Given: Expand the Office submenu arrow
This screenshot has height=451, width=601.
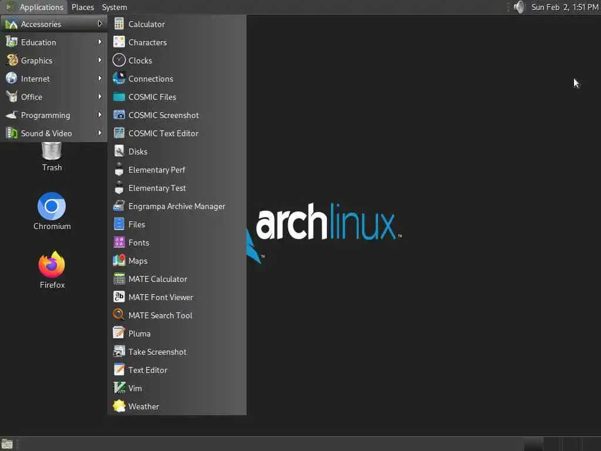Looking at the screenshot, I should click(100, 97).
